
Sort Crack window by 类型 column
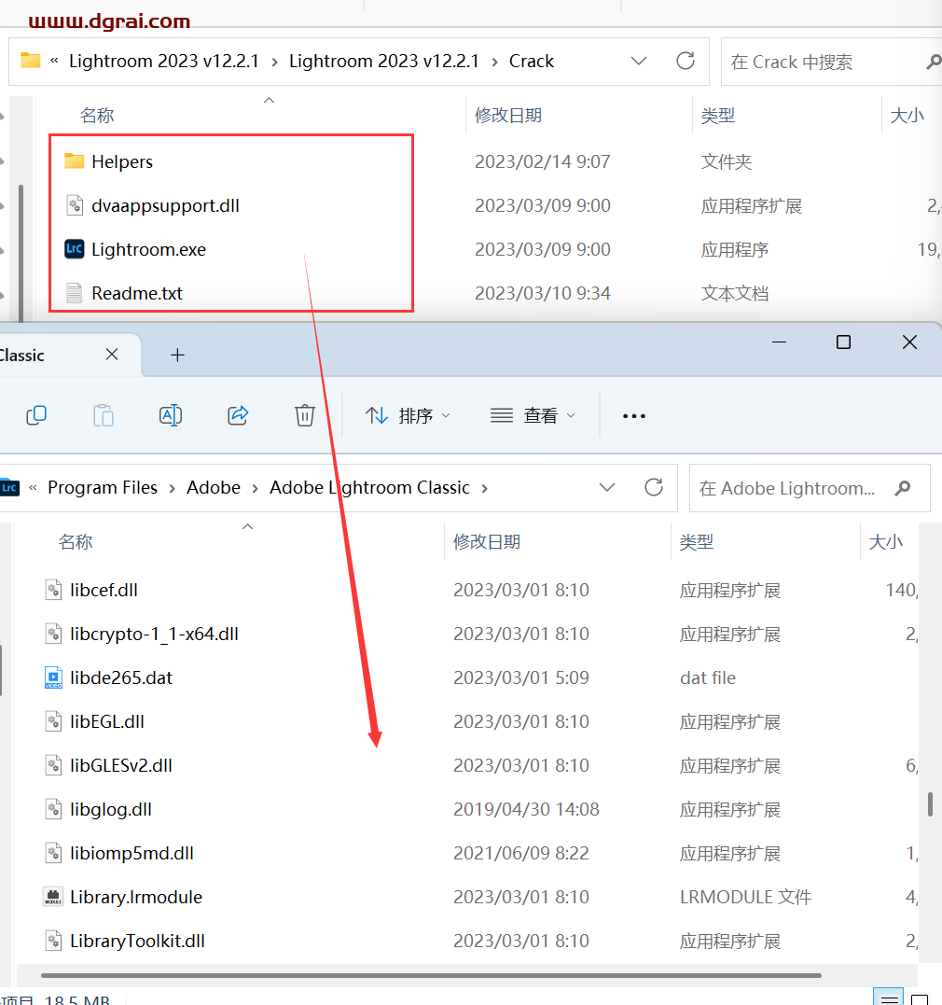point(718,116)
